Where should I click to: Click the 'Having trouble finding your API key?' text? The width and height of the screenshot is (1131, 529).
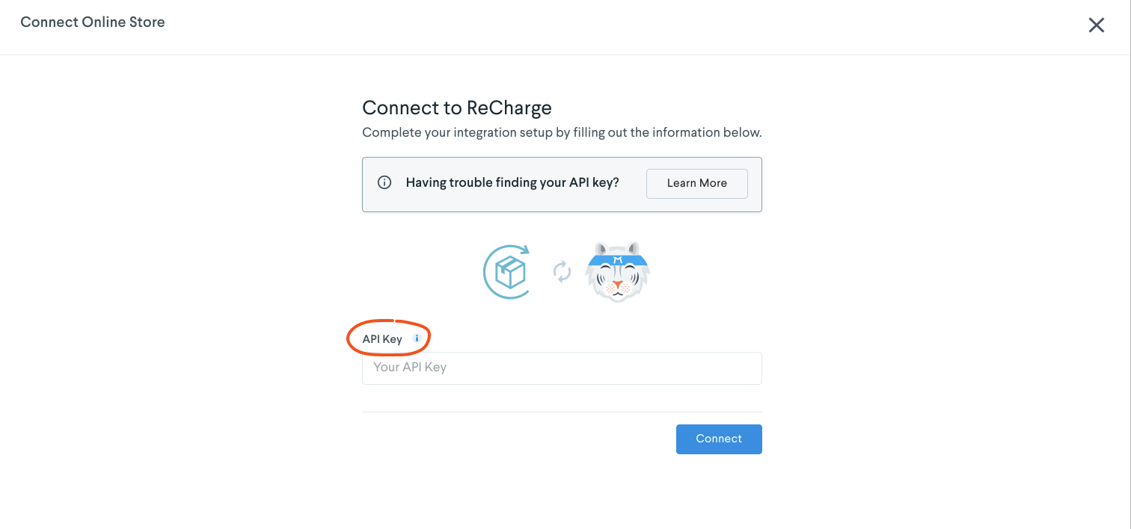(x=512, y=183)
